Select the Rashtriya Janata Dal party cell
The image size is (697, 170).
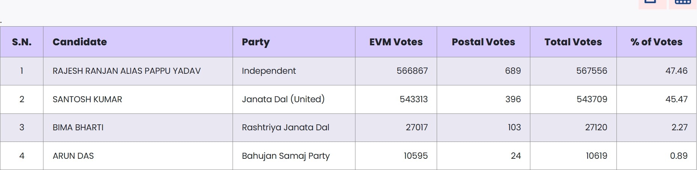click(x=285, y=127)
